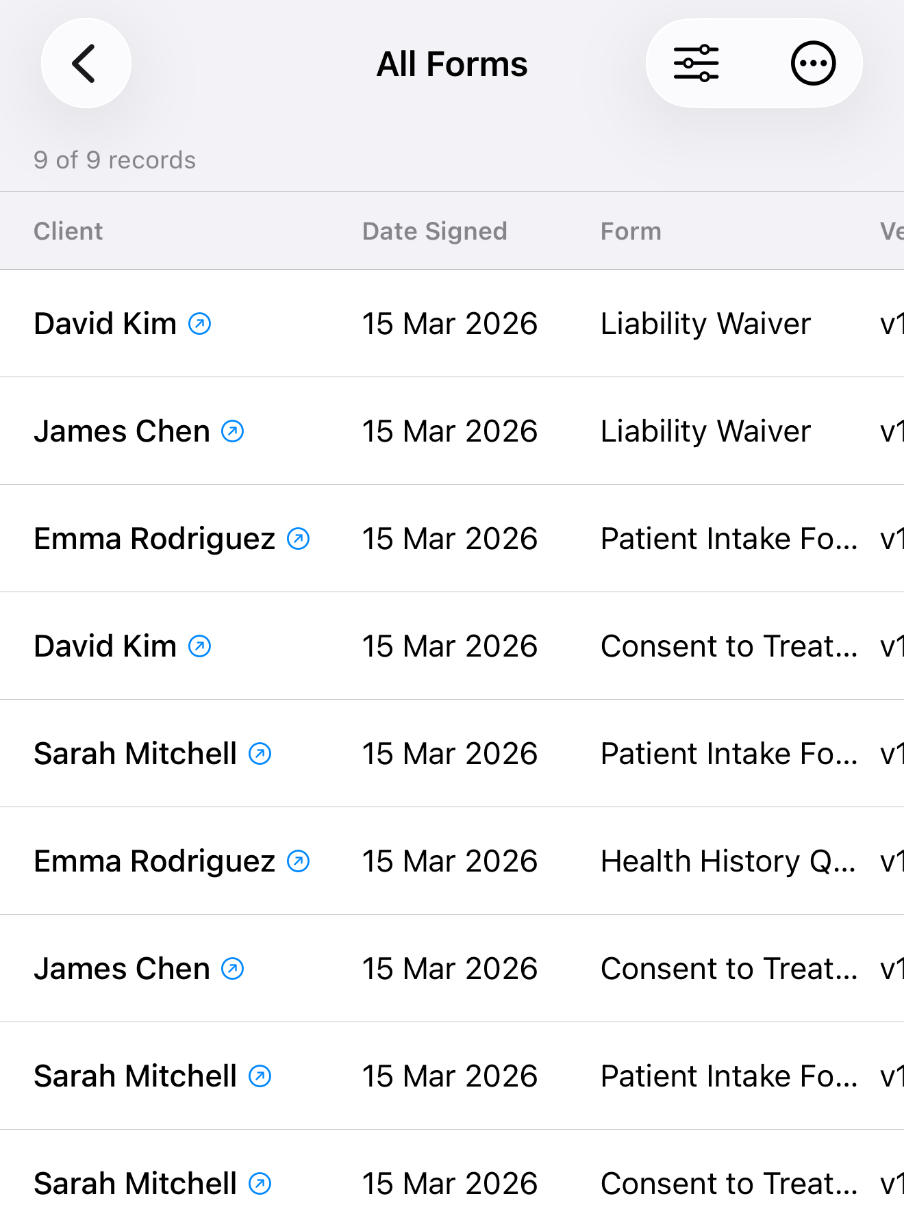The height and width of the screenshot is (1205, 904).
Task: Open James Chen's Liability Waiver link icon
Action: click(x=233, y=431)
